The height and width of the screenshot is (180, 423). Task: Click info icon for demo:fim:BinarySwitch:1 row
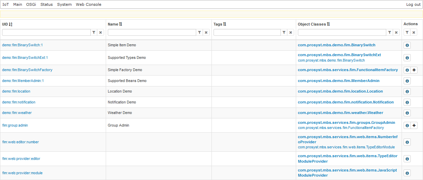coord(407,45)
